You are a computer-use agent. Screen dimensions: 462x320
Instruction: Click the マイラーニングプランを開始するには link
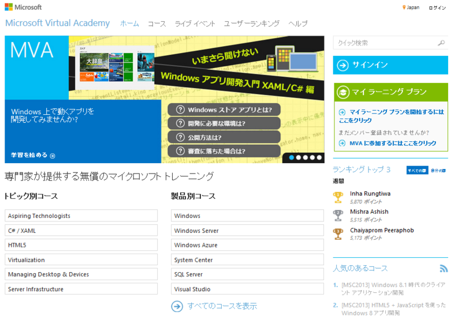[x=392, y=116]
